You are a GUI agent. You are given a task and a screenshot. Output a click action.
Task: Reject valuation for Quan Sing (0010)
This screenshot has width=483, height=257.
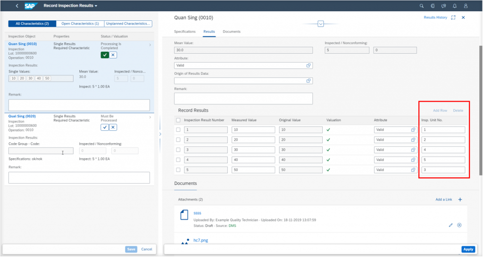click(x=113, y=55)
